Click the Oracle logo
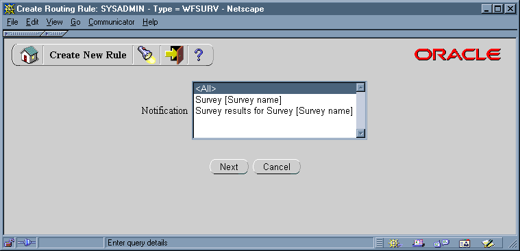This screenshot has width=520, height=251. (x=458, y=54)
